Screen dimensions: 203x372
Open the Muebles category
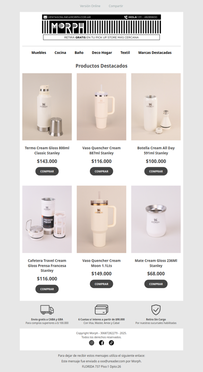tap(39, 52)
